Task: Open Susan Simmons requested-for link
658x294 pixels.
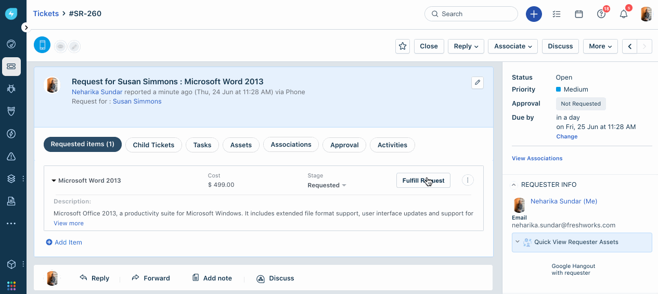Action: coord(137,101)
